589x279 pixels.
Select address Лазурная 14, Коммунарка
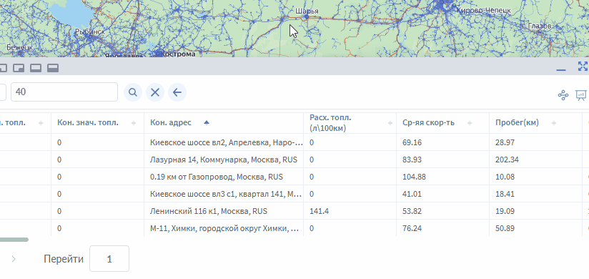[224, 160]
